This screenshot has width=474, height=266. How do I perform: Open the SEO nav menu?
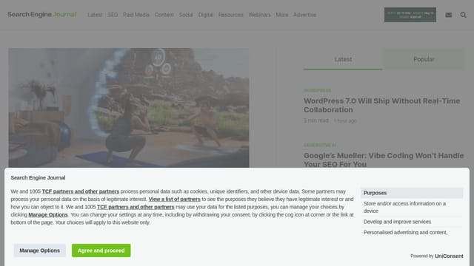point(113,15)
